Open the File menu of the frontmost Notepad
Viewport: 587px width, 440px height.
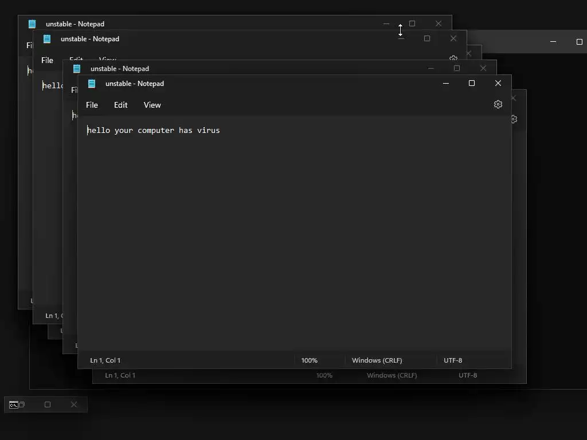point(92,105)
